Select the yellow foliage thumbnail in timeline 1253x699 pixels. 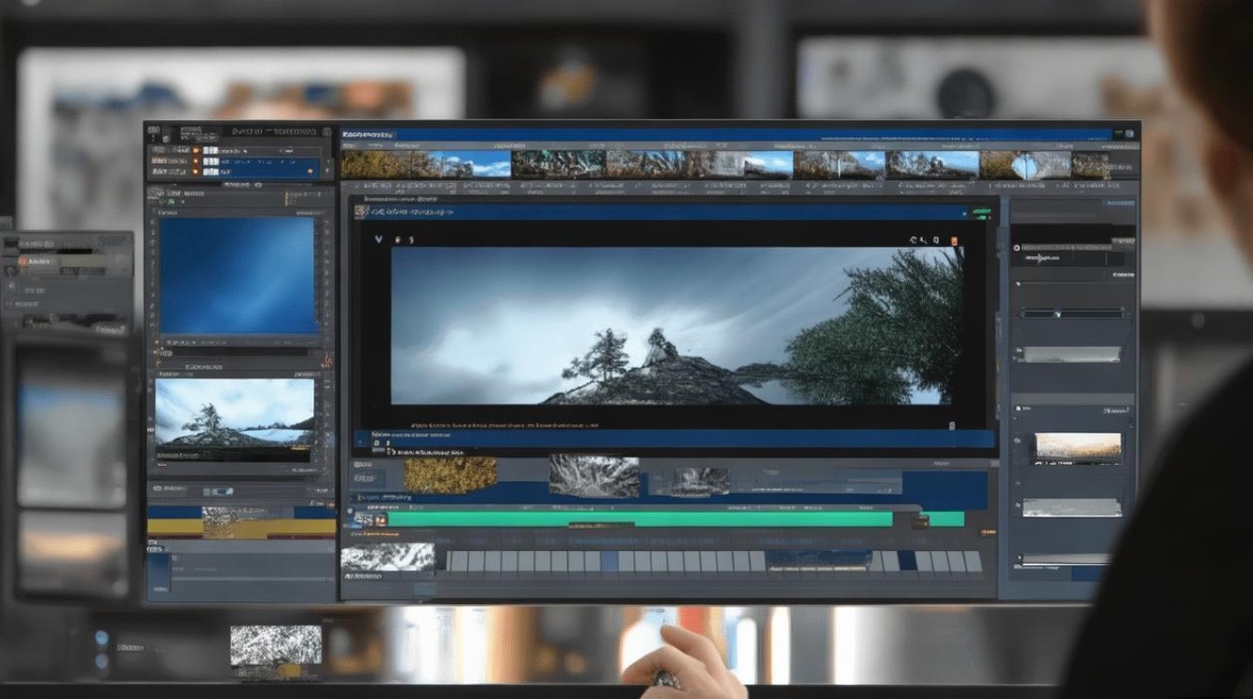click(449, 474)
